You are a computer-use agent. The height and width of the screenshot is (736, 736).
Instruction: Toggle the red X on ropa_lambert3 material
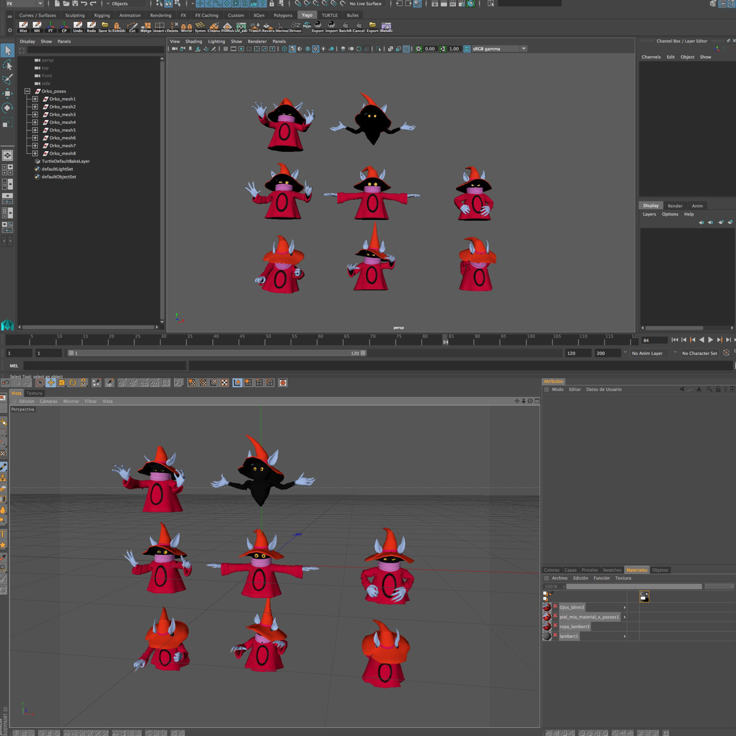[x=555, y=625]
